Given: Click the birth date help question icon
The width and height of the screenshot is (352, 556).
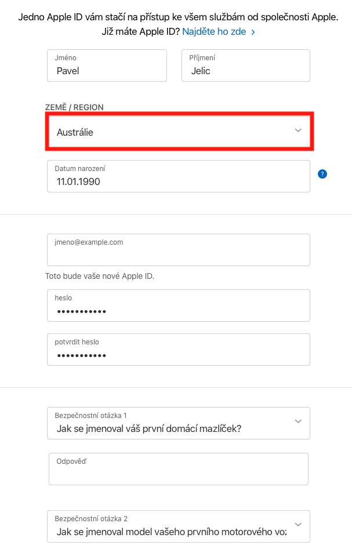Looking at the screenshot, I should coord(322,174).
